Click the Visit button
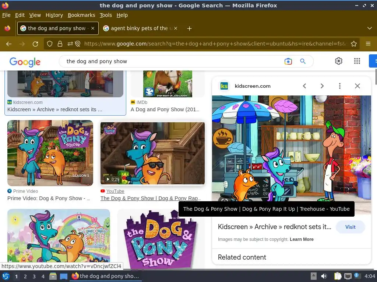 (x=350, y=227)
